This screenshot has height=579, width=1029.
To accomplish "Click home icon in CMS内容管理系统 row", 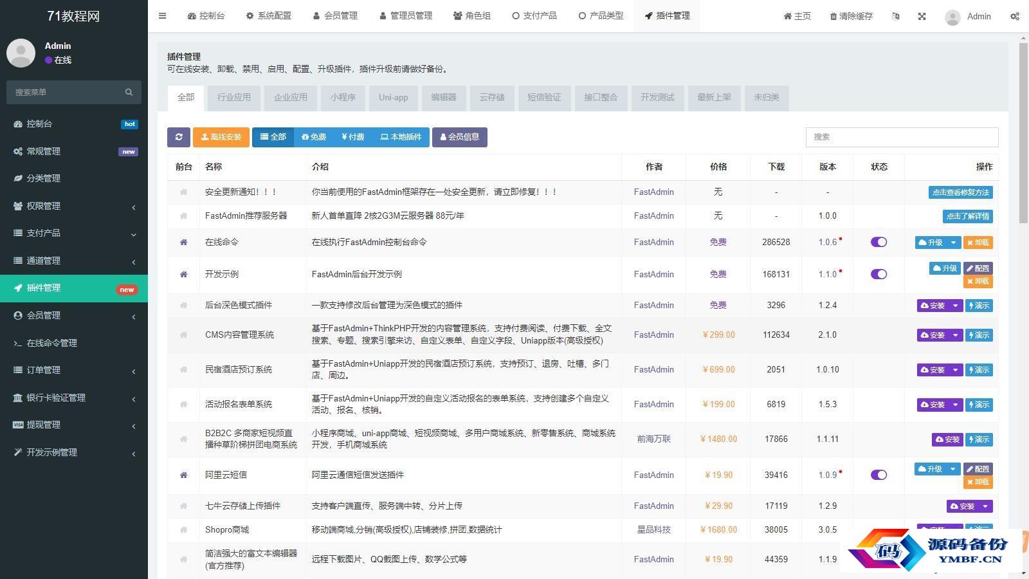I will 183,335.
